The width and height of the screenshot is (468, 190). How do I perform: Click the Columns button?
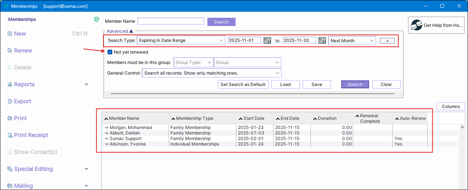(451, 107)
